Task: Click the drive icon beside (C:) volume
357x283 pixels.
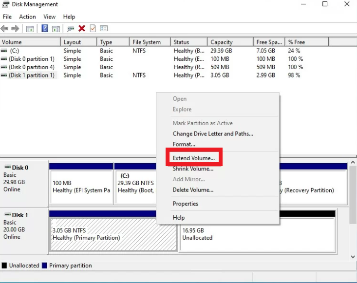Action: click(x=4, y=51)
